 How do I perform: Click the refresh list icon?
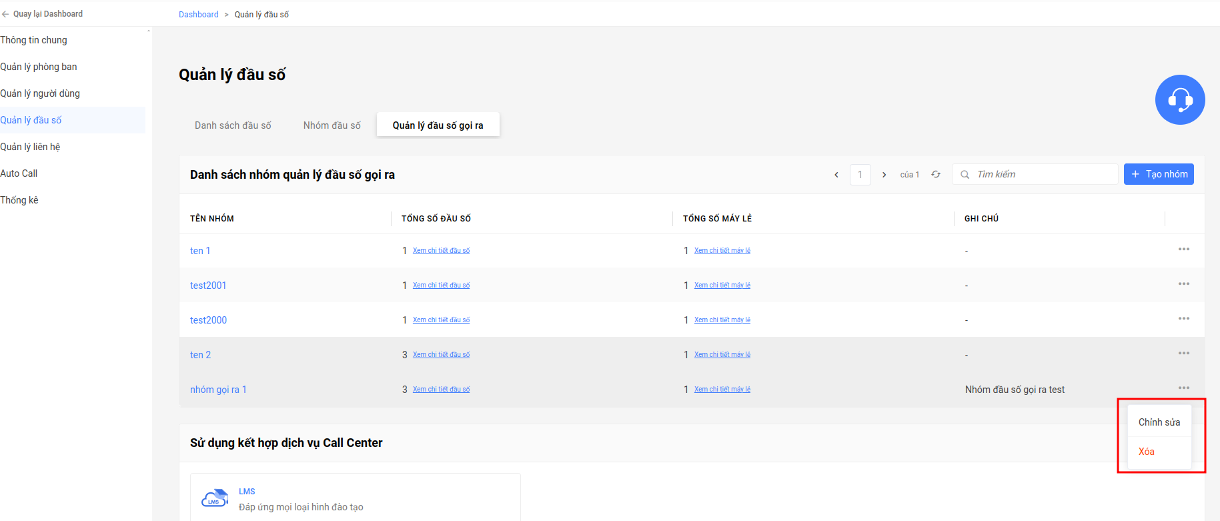(936, 174)
